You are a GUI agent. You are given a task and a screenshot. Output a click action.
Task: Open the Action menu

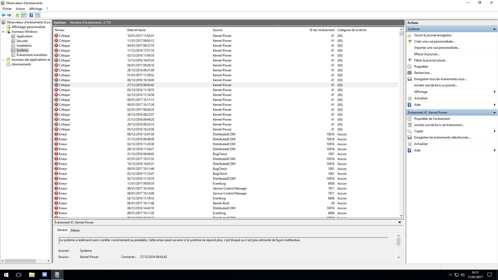click(x=20, y=9)
